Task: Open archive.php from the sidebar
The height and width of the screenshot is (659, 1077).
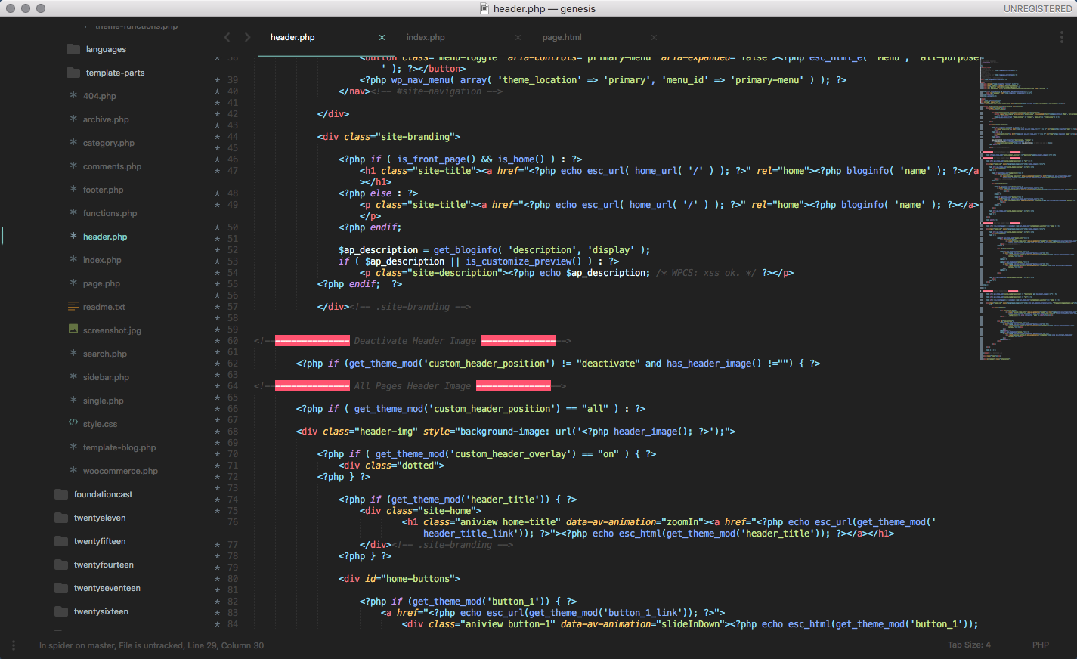Action: tap(106, 119)
